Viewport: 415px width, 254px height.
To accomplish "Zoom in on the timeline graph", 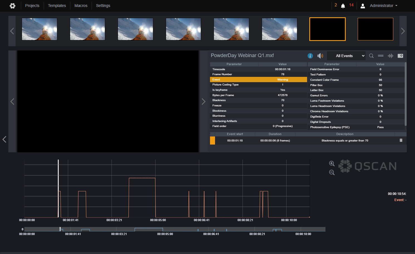I will click(332, 163).
